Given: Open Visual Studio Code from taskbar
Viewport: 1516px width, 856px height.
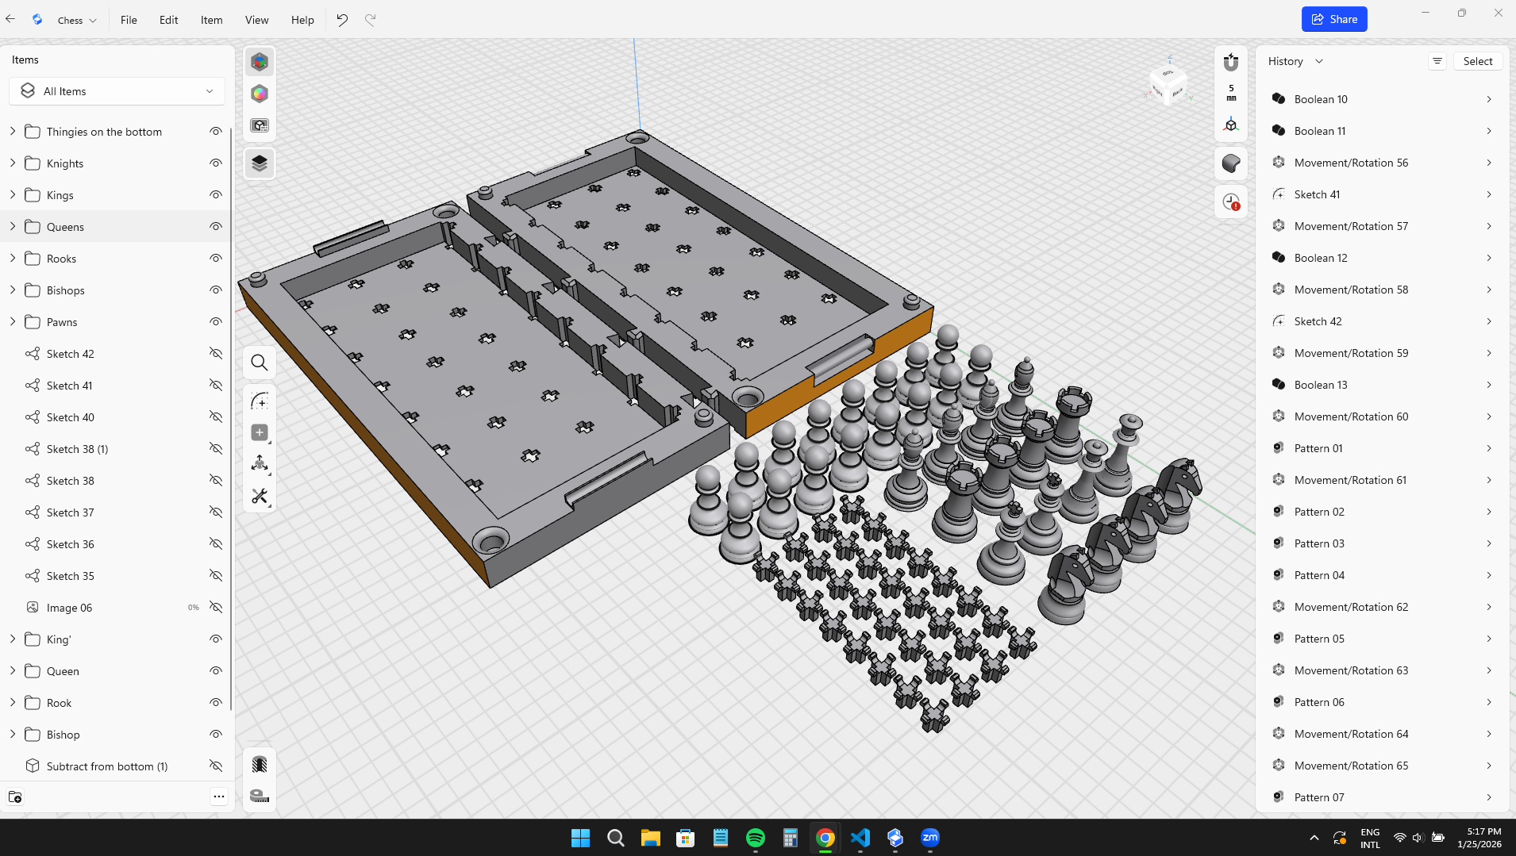Looking at the screenshot, I should 860,838.
